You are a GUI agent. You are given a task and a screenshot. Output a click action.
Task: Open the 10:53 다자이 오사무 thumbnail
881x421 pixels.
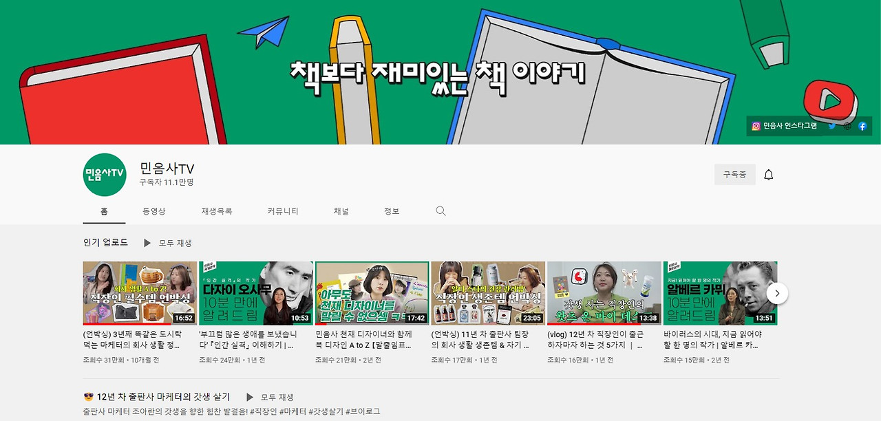pos(256,293)
